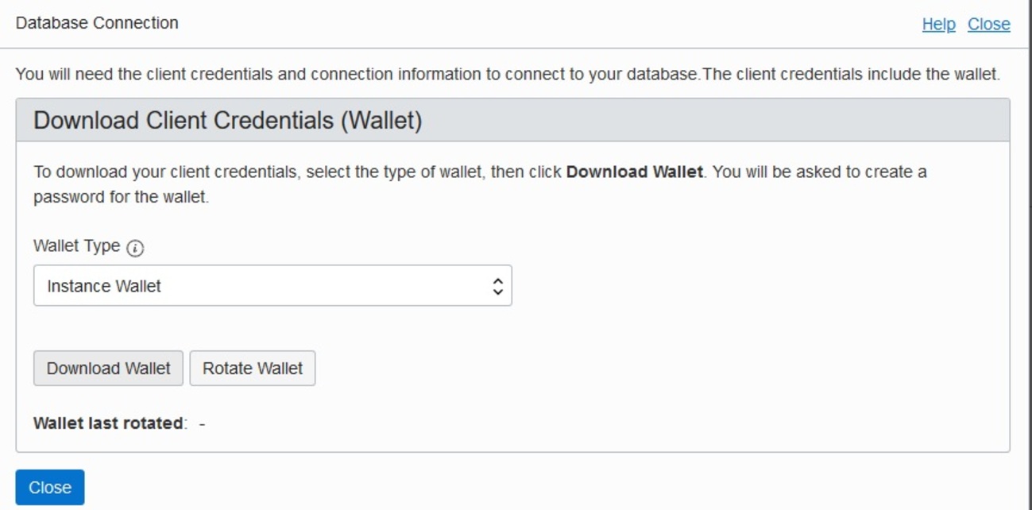Click the Wallet Type info icon
Image resolution: width=1032 pixels, height=510 pixels.
pos(135,248)
